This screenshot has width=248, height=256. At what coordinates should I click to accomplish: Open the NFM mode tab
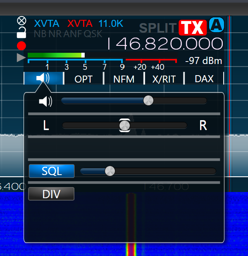tap(124, 79)
